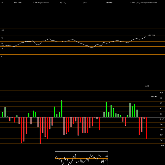The image size is (165, 165).
Task: Click the 68.51 RSI value label
Action: click(151, 35)
